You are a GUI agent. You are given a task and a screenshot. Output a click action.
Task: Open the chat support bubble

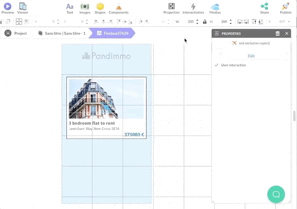click(276, 194)
